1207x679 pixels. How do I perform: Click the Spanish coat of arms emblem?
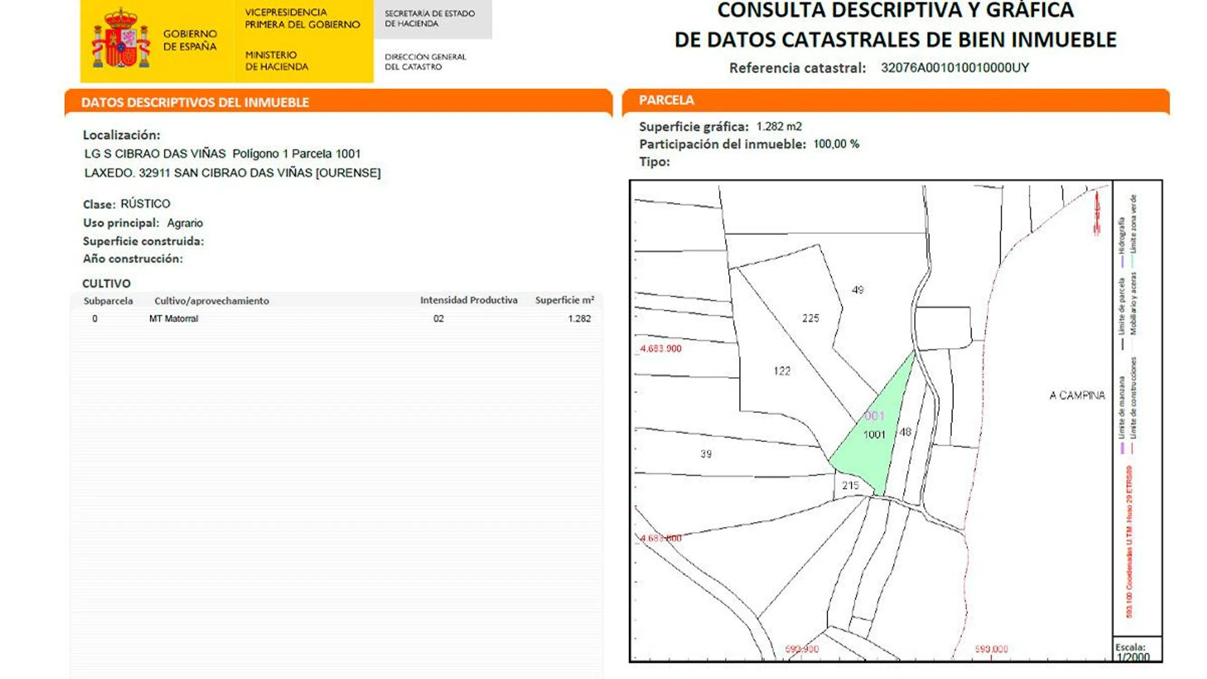(121, 39)
